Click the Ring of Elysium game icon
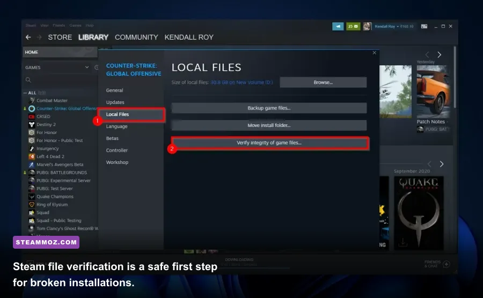 pyautogui.click(x=32, y=205)
